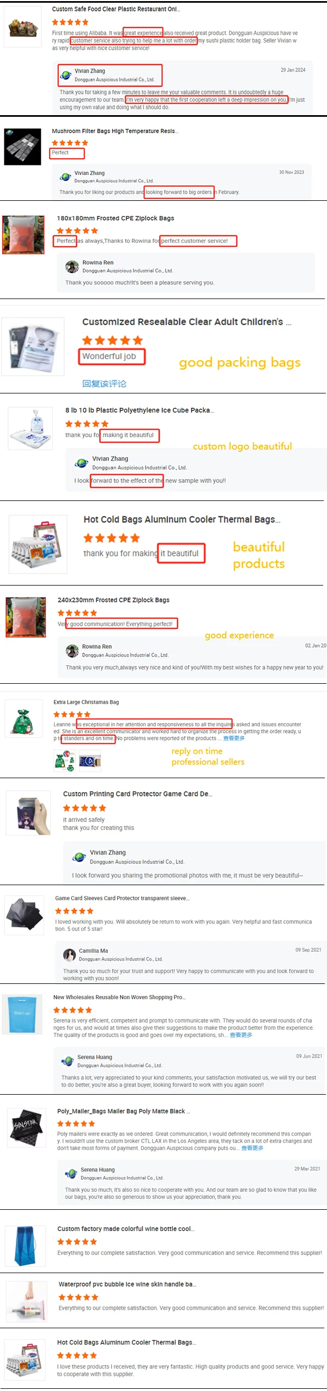The width and height of the screenshot is (327, 1391).
Task: Click Vivian Zhang's avatar in 29 Jan 2024 reply
Action: click(x=65, y=75)
